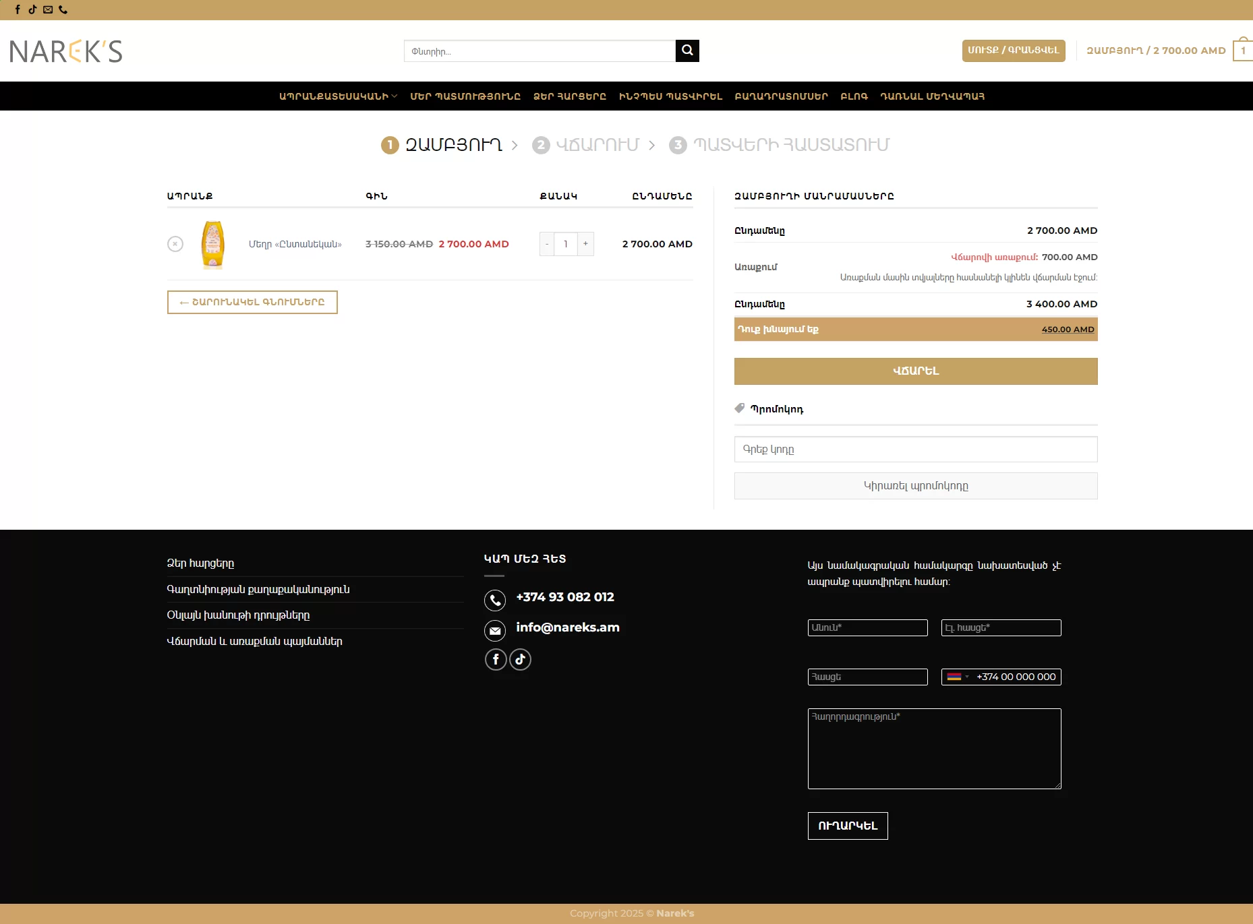Remove the honey product from cart
The width and height of the screenshot is (1253, 924).
click(175, 244)
